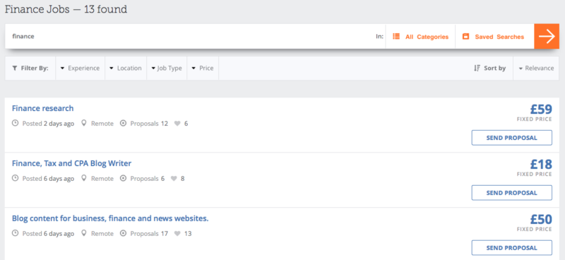
Task: Click the search field containing finance
Action: point(195,37)
